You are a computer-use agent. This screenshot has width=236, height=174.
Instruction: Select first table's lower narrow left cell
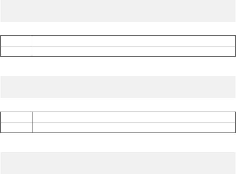coord(16,51)
